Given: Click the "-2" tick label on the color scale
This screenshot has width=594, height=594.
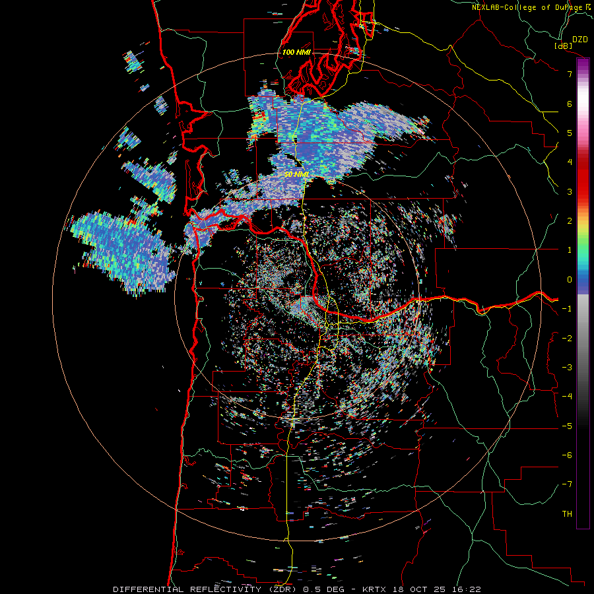Looking at the screenshot, I should tap(567, 339).
